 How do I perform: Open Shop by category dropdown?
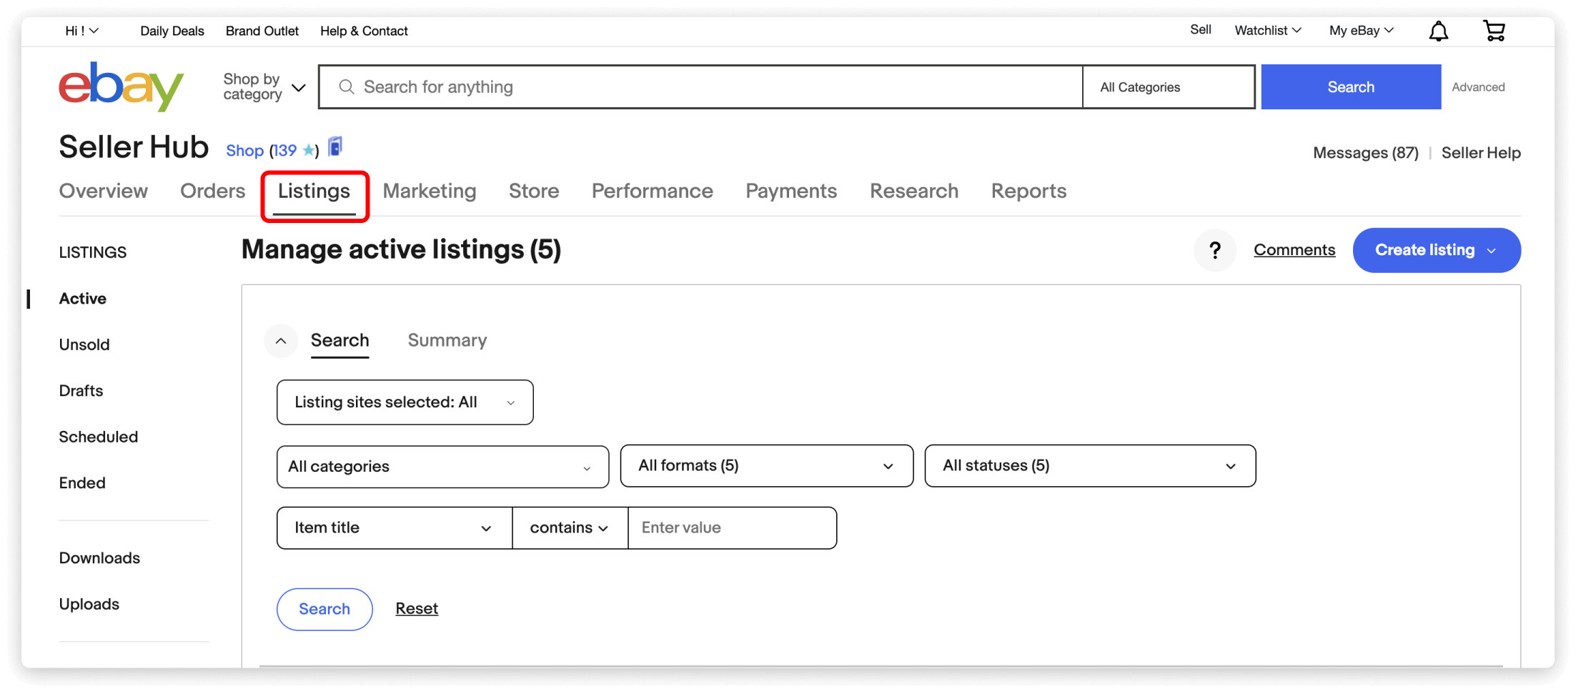[x=264, y=86]
